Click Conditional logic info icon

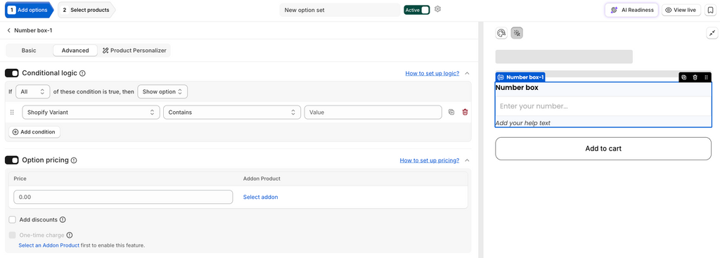point(83,73)
